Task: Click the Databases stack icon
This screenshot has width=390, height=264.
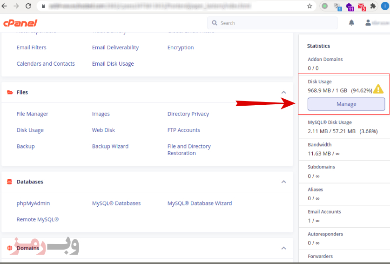Action: pyautogui.click(x=9, y=182)
